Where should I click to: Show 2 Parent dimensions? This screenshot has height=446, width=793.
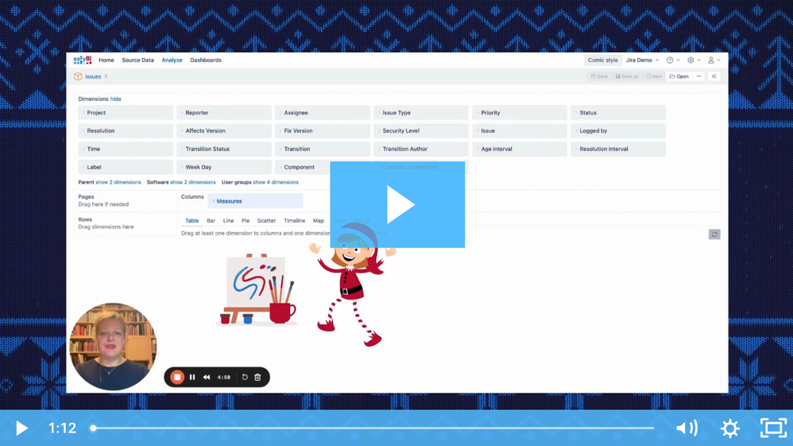coord(118,182)
